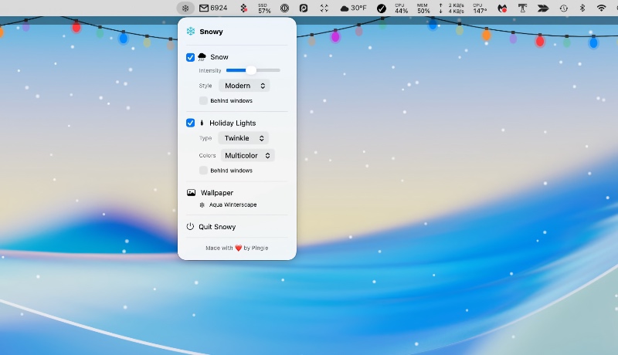Click the MEM 50% memory indicator
Screen dimensions: 618x355
423,8
